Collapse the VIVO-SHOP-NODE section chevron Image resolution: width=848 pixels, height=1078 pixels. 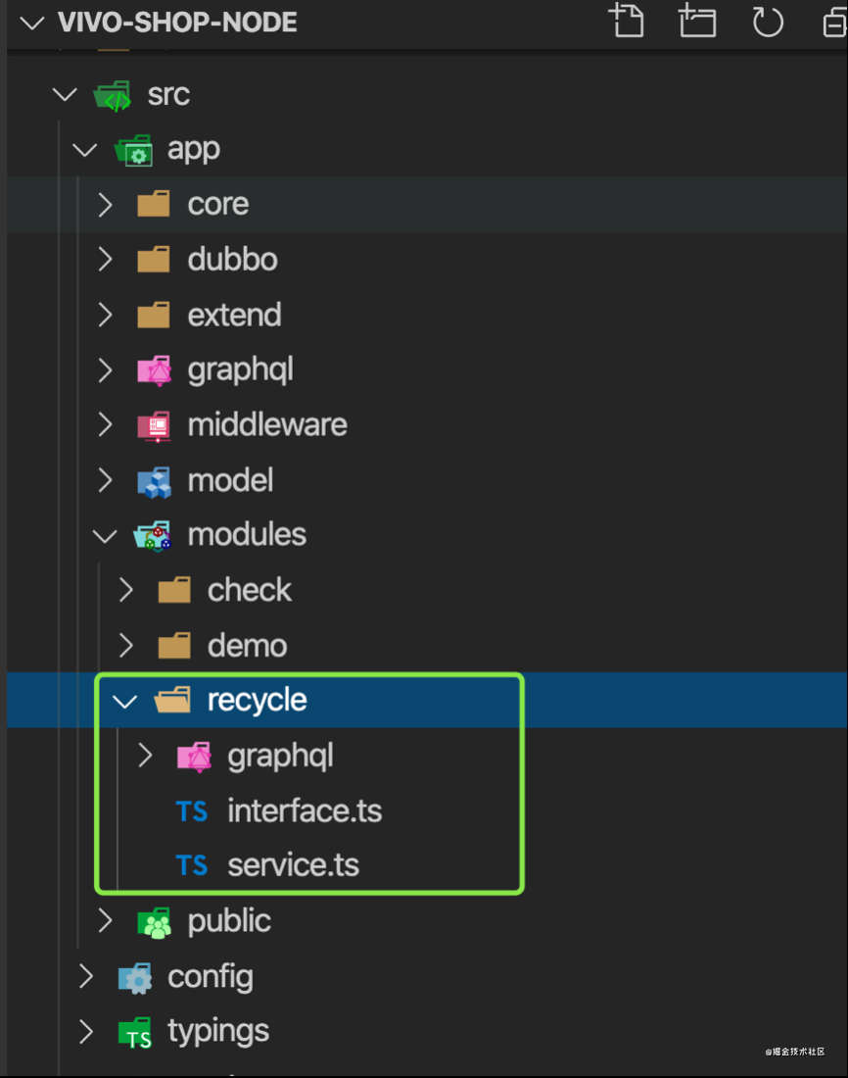[31, 24]
